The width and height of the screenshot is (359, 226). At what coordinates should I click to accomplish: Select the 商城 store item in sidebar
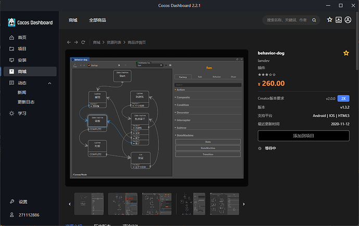tap(30, 72)
